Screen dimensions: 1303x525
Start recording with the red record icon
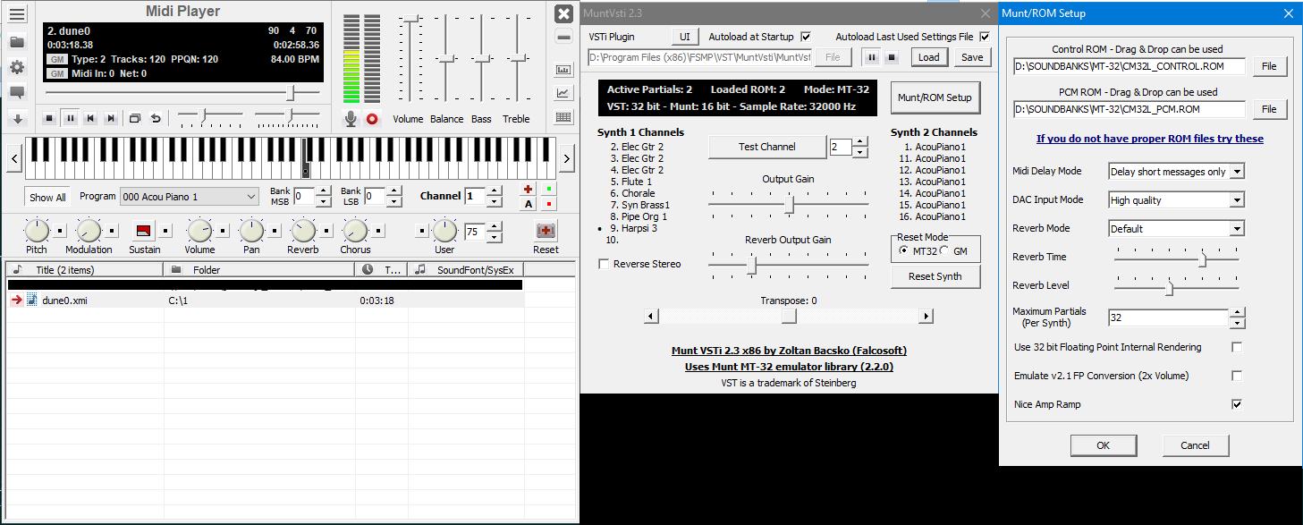point(372,119)
